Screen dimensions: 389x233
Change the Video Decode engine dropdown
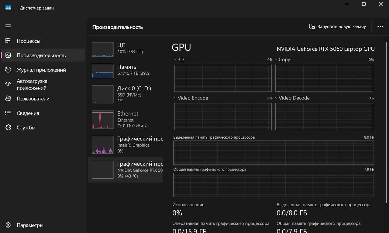click(277, 98)
